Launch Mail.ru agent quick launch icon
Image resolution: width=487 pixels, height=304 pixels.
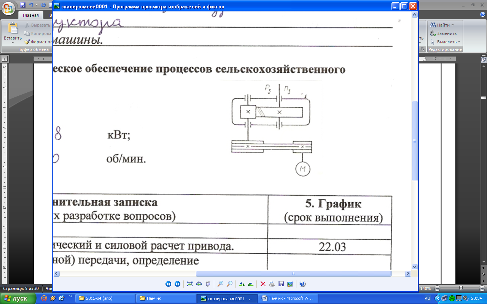(x=44, y=298)
